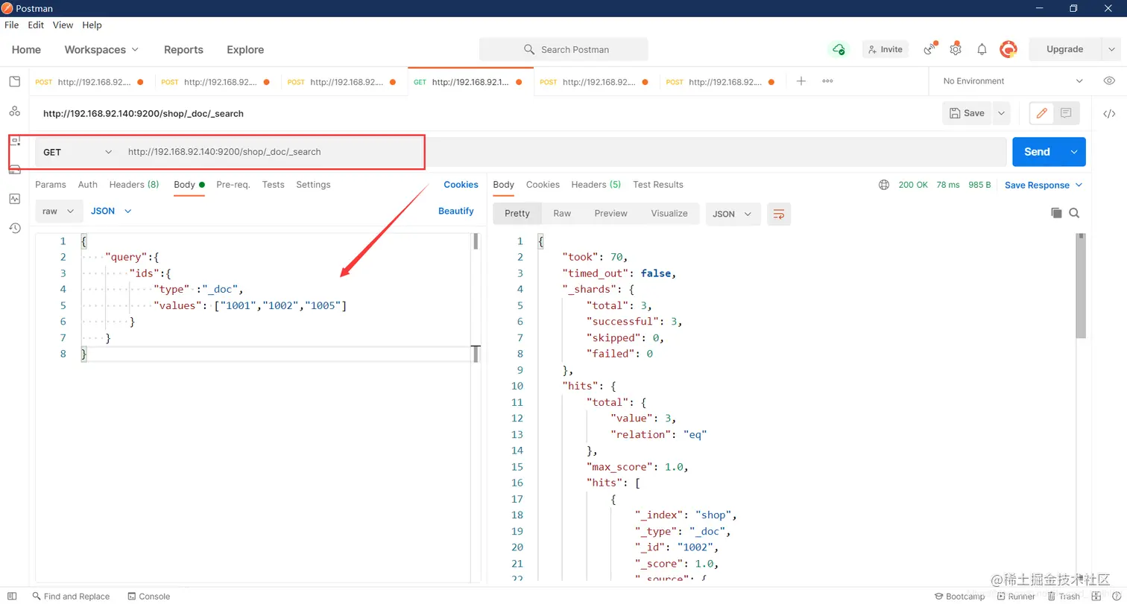Open the request Cookies link

[461, 185]
